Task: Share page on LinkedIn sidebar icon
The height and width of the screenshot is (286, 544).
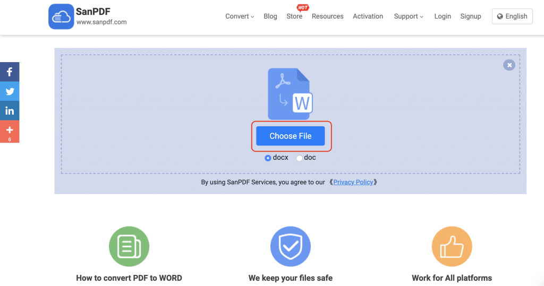Action: [10, 110]
